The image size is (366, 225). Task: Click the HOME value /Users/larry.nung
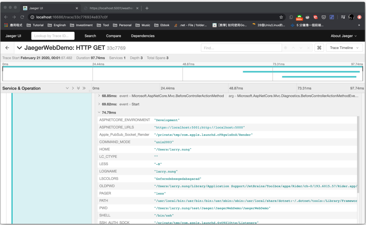[173, 149]
